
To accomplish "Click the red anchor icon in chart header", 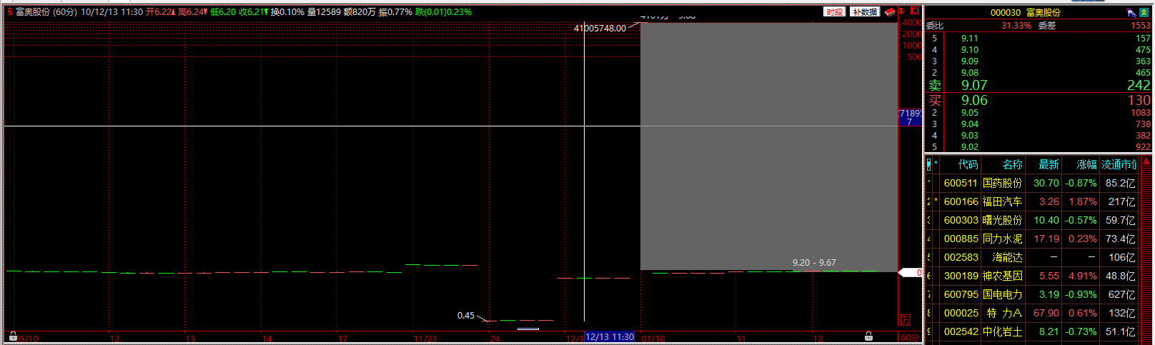I will point(903,12).
